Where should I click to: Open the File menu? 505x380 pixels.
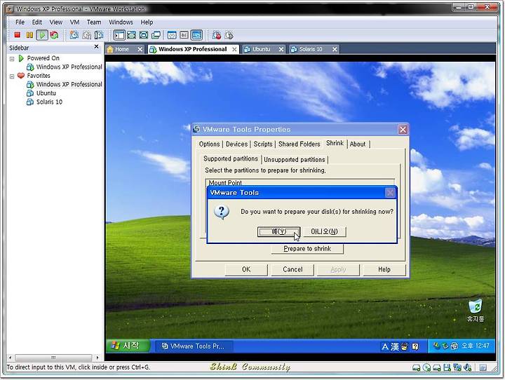click(20, 22)
